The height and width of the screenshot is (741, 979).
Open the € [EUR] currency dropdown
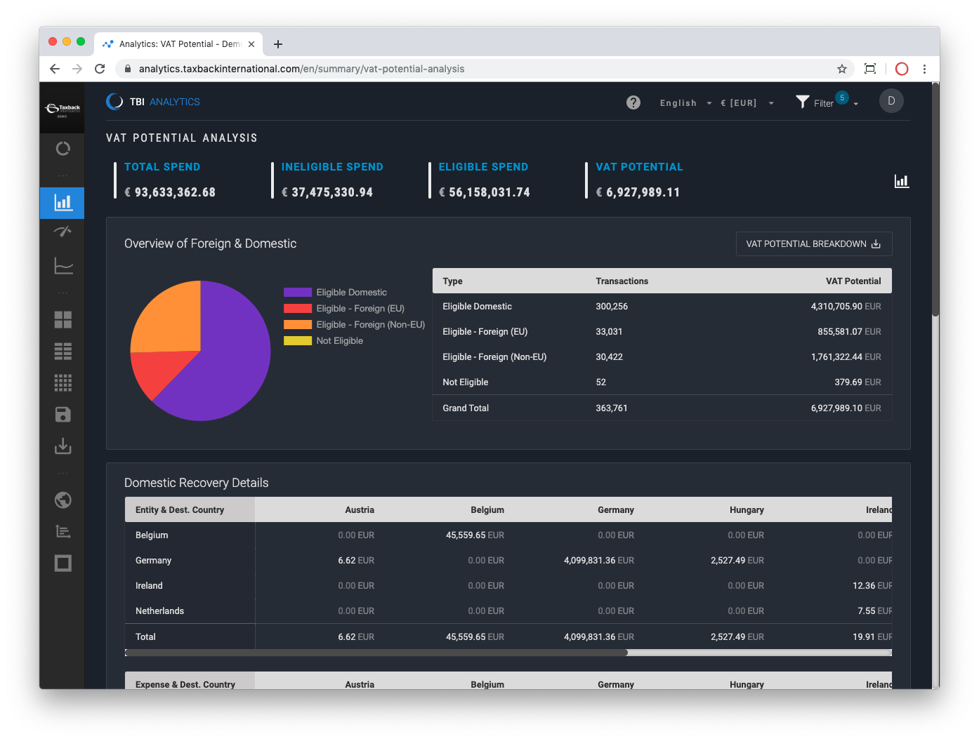pyautogui.click(x=747, y=103)
